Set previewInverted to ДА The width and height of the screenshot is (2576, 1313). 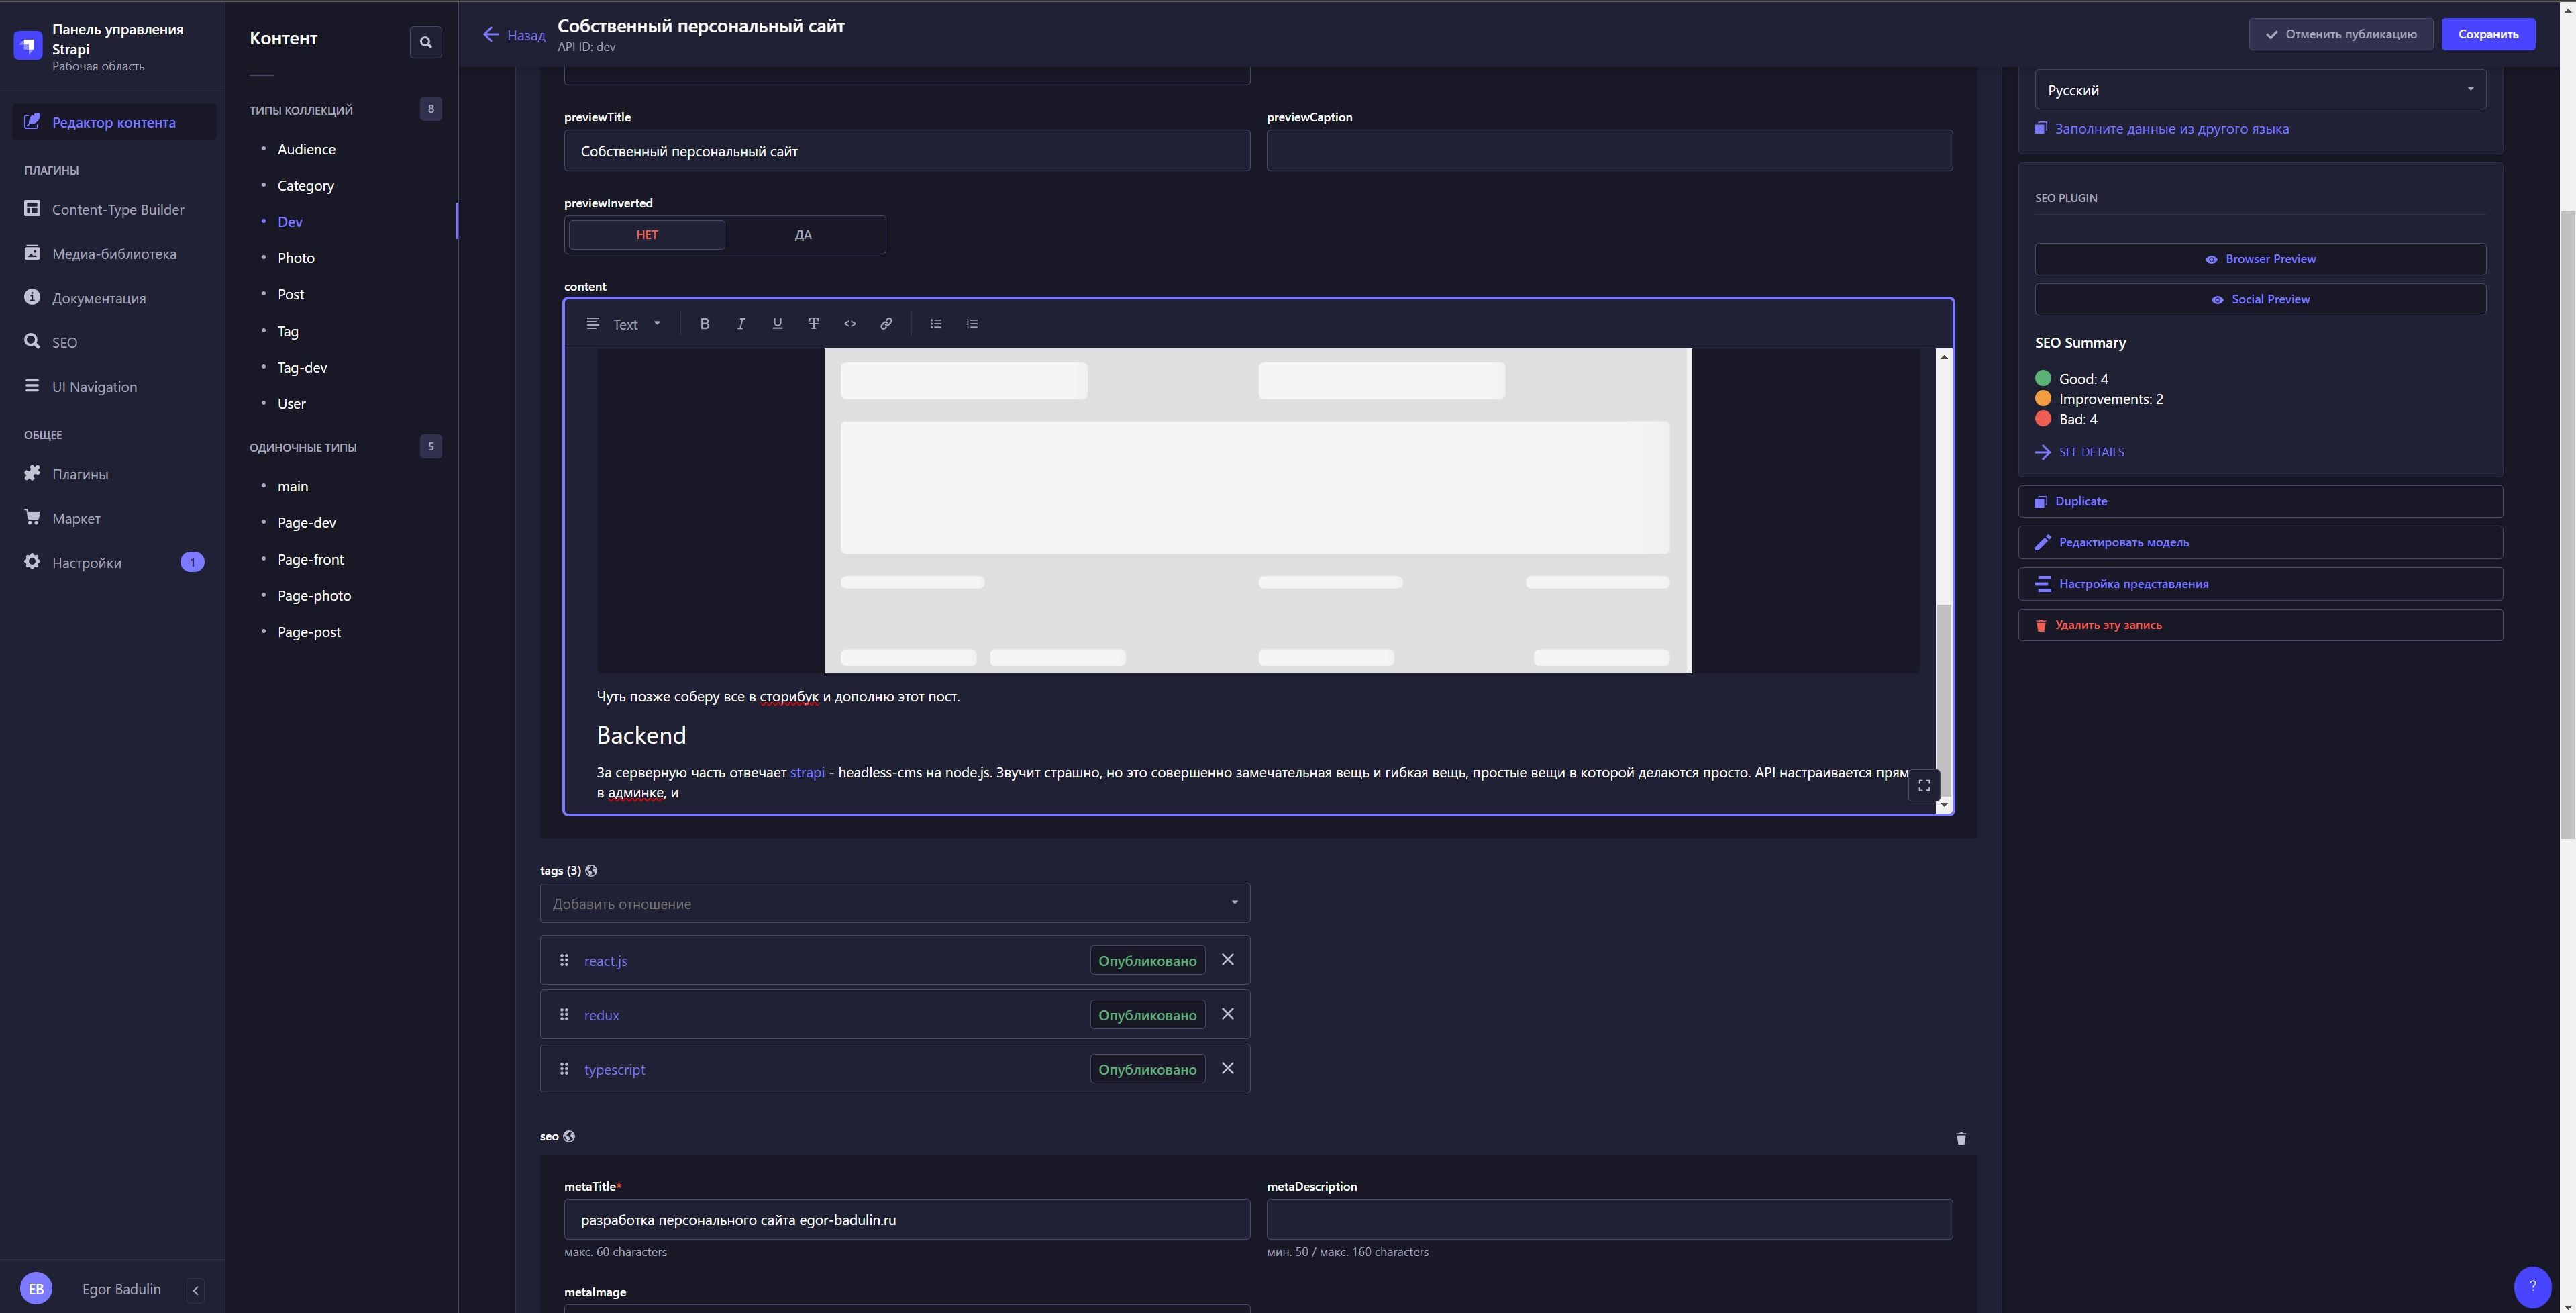[803, 234]
